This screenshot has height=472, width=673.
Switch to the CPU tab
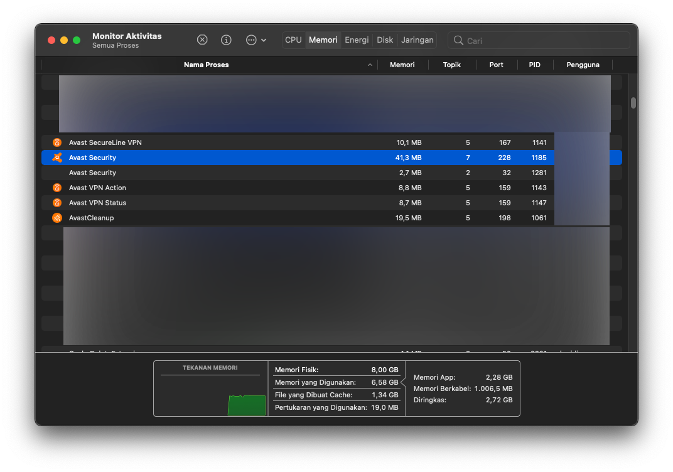[293, 40]
